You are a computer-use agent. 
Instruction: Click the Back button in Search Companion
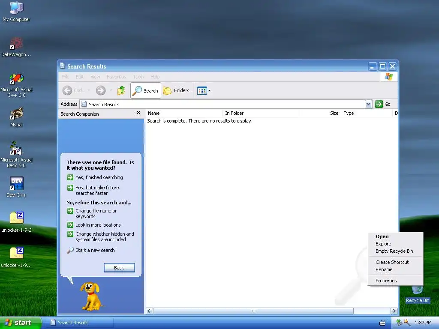tap(119, 268)
